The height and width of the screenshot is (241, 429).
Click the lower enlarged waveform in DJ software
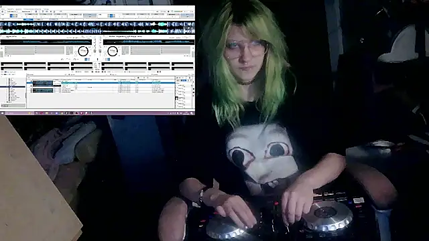(x=97, y=31)
